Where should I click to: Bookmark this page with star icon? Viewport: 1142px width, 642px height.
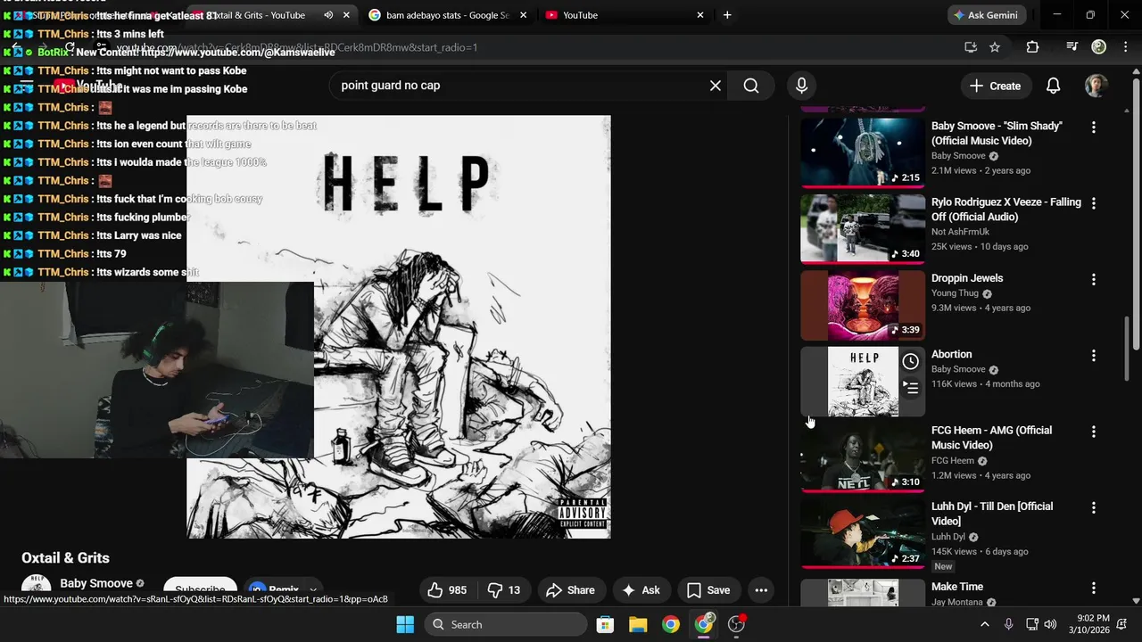995,47
